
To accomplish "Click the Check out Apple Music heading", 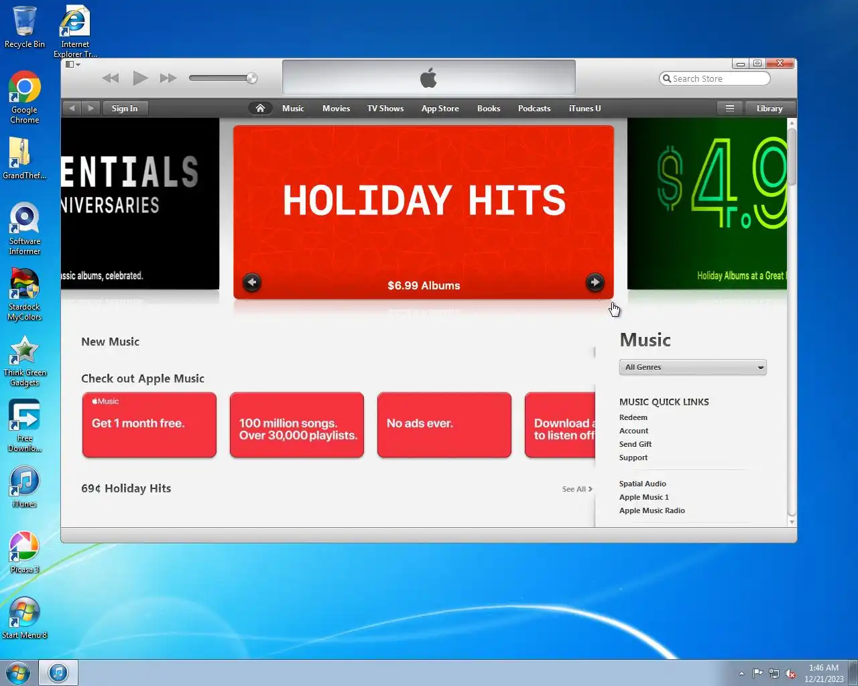I will click(143, 379).
